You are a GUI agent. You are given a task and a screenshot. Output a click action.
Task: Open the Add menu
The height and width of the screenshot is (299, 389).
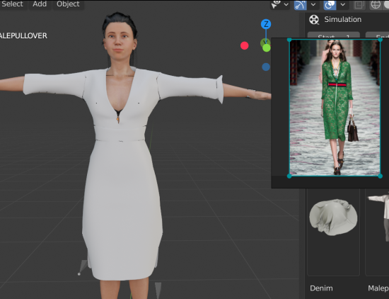40,4
